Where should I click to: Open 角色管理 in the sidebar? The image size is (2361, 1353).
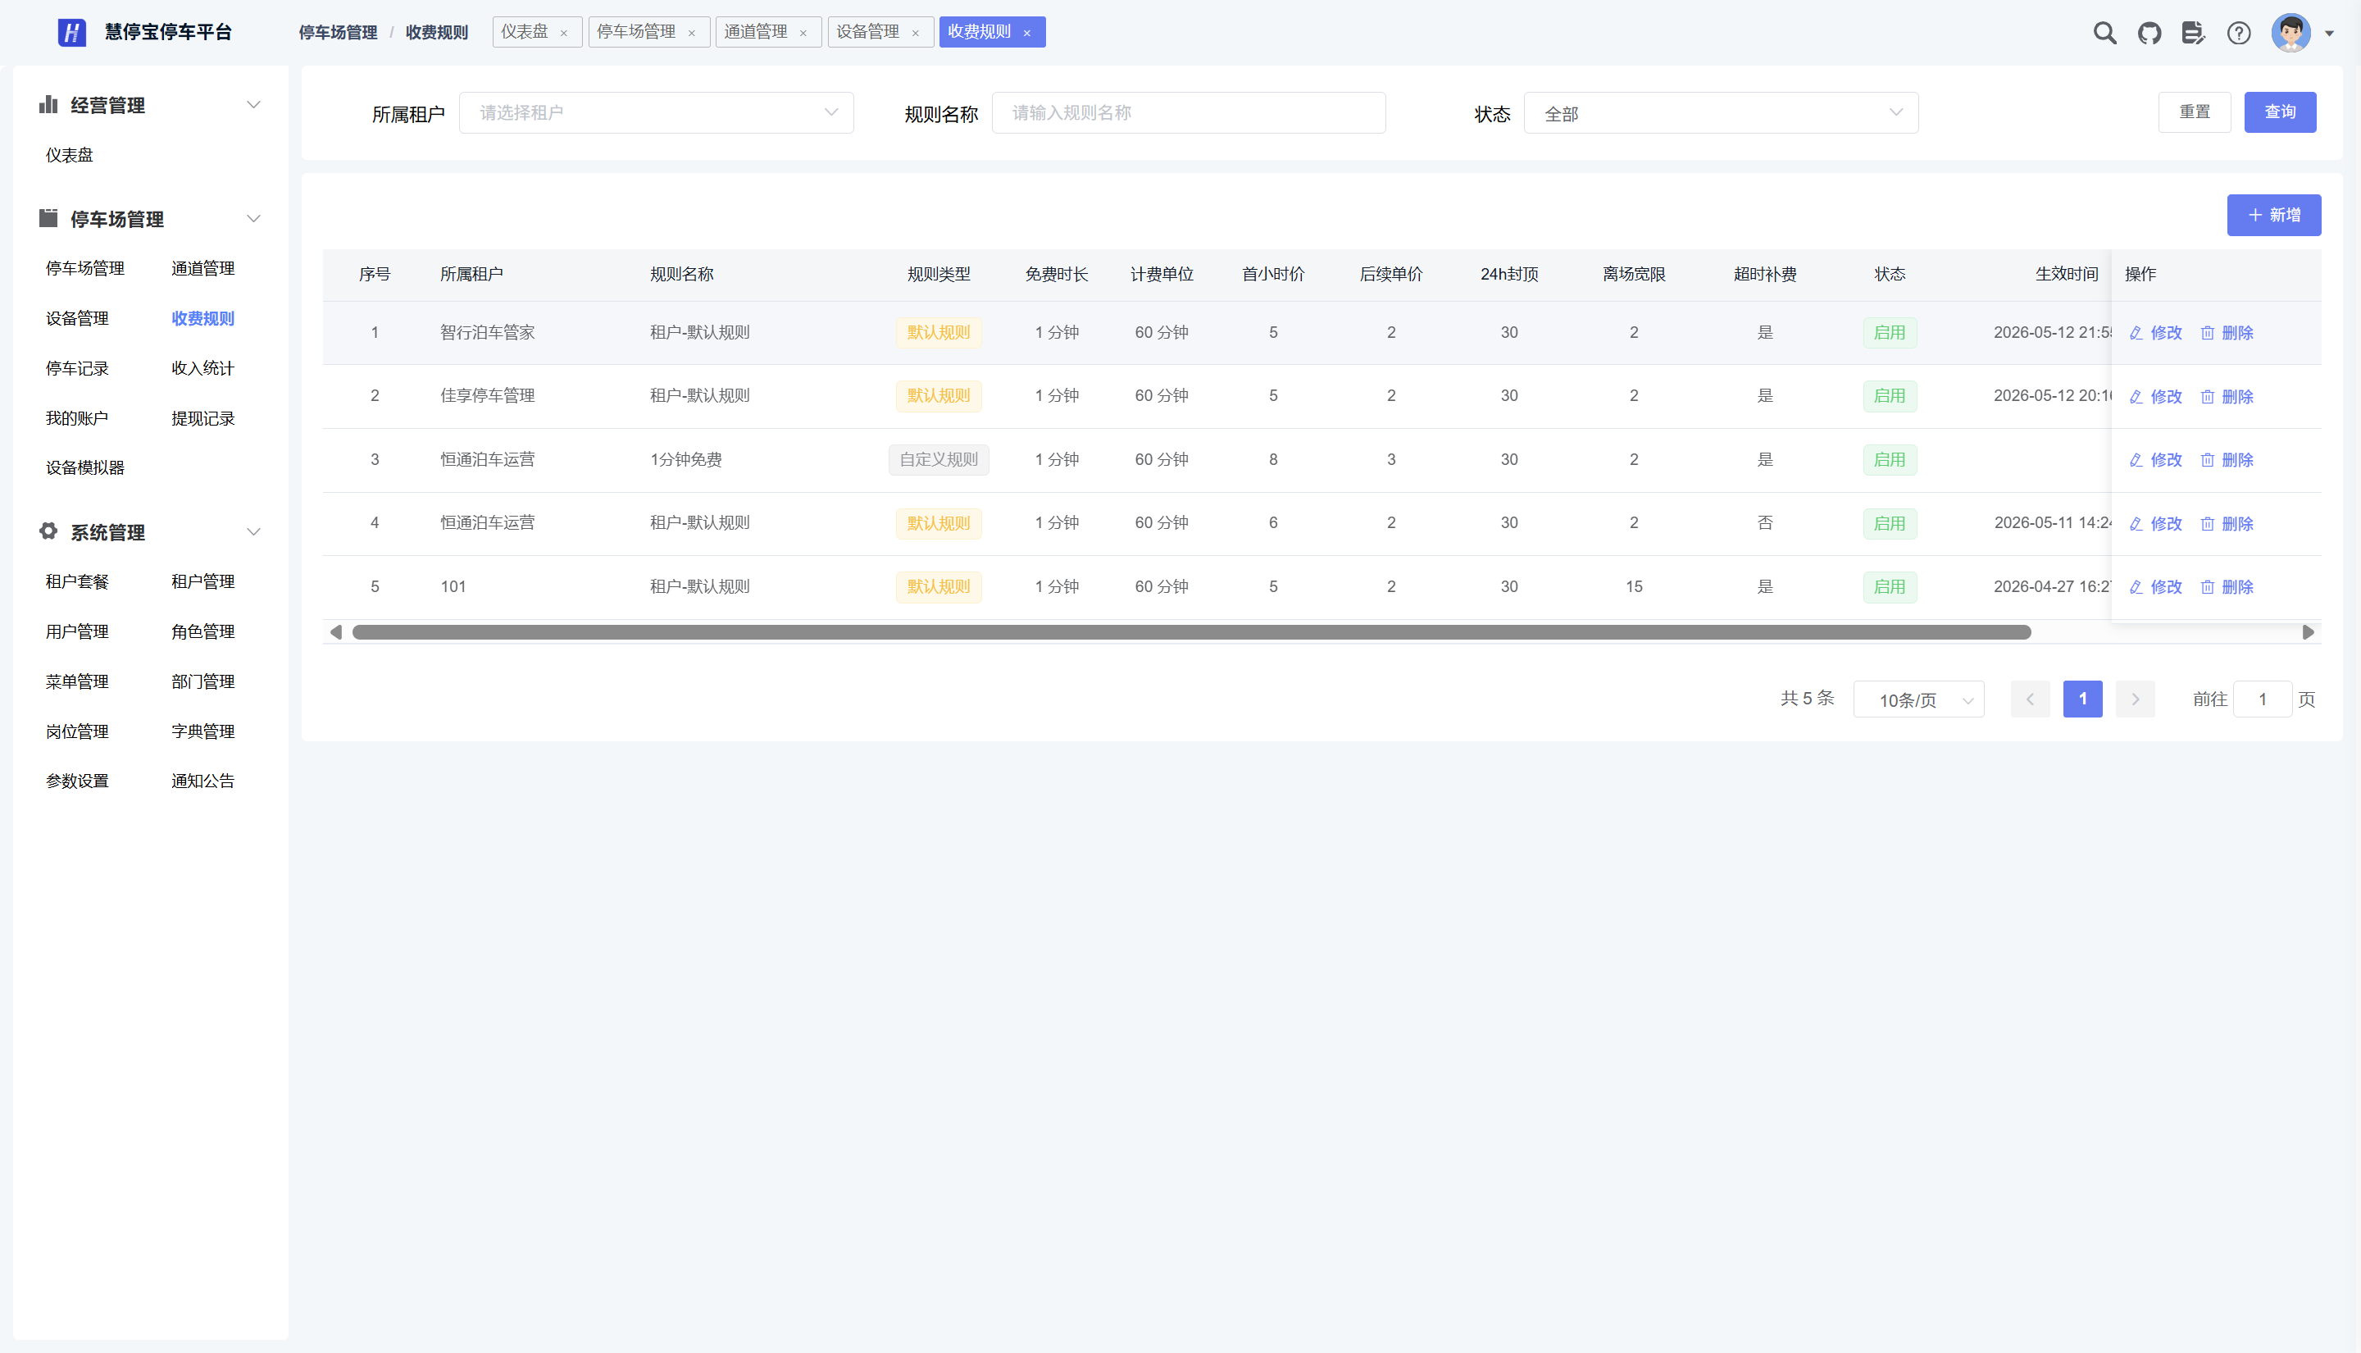click(x=202, y=632)
